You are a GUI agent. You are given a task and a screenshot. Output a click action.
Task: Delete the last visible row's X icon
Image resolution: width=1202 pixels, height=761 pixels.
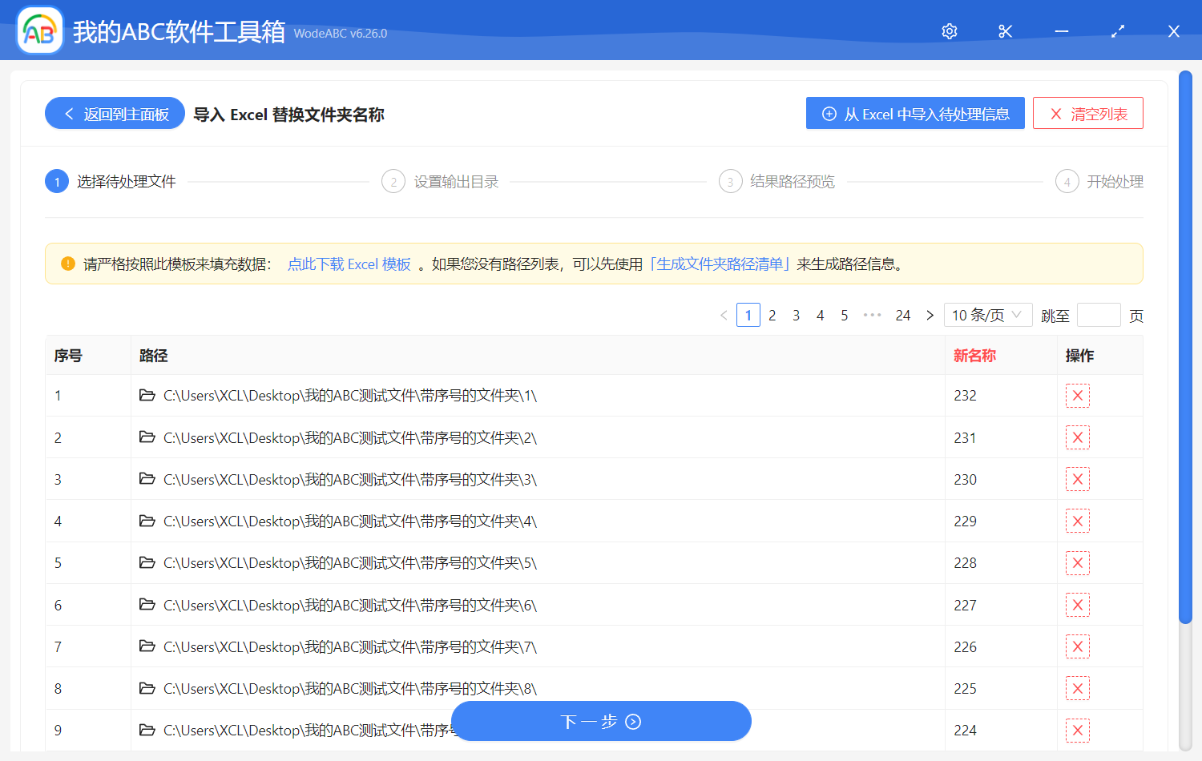[x=1078, y=730]
